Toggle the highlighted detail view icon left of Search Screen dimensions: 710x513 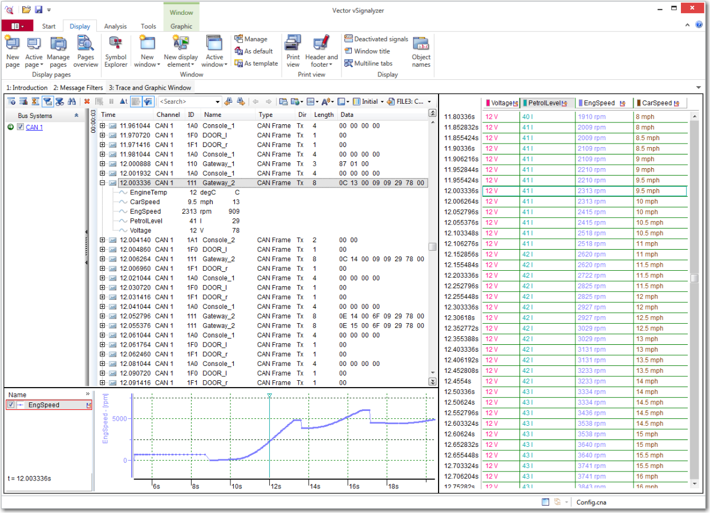(136, 101)
